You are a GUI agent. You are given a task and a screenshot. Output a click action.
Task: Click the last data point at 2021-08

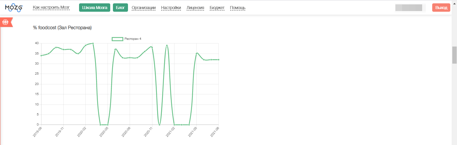pyautogui.click(x=218, y=60)
